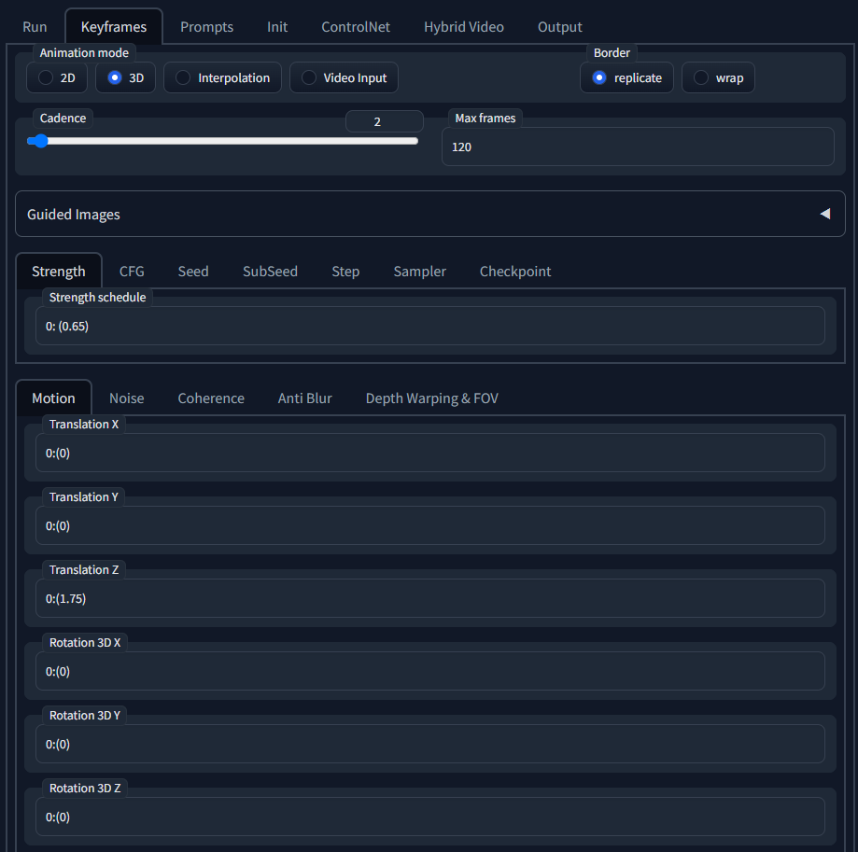Select 2D animation mode
The image size is (858, 852).
(57, 77)
